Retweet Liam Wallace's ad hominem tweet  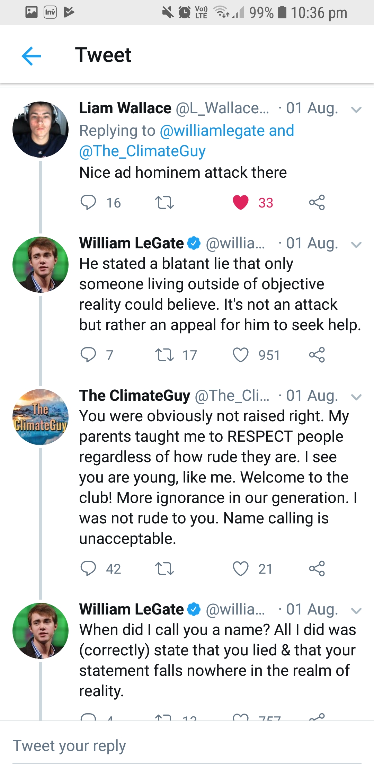pyautogui.click(x=164, y=202)
